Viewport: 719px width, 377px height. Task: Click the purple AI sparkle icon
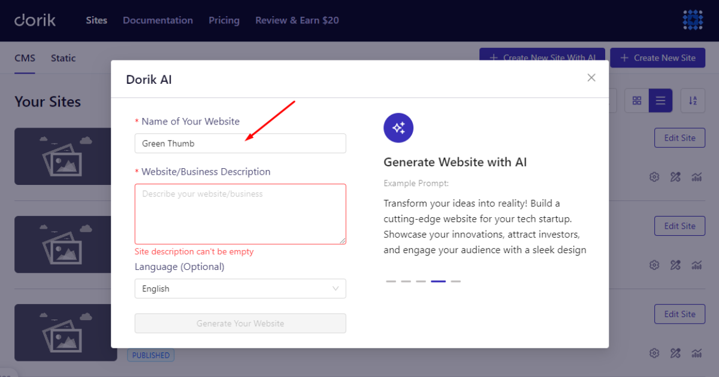(398, 127)
